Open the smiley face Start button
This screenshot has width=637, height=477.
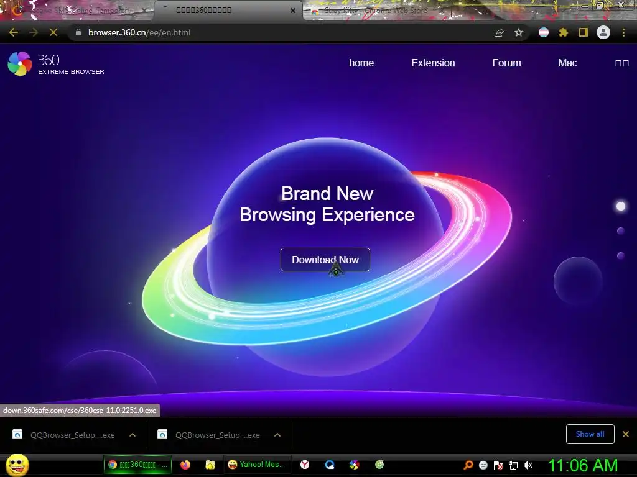coord(17,465)
